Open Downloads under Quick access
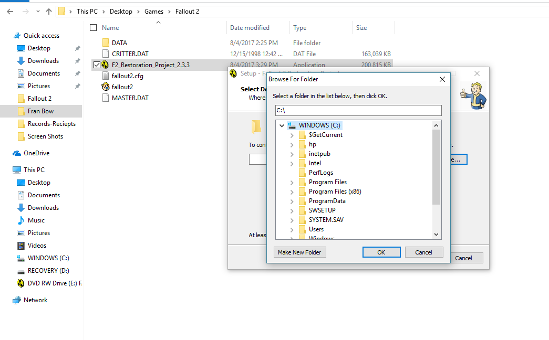This screenshot has width=549, height=340. click(43, 61)
